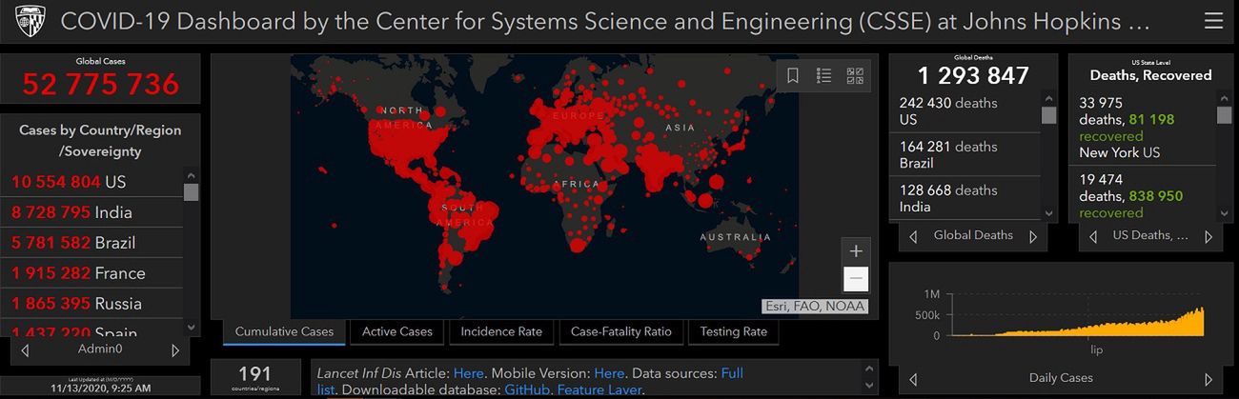Click Global Cases total 52 775 736

[x=101, y=84]
